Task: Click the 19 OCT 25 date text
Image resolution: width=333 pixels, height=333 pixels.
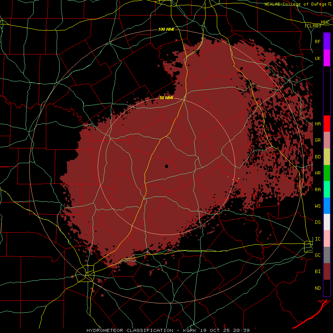Action: click(215, 330)
